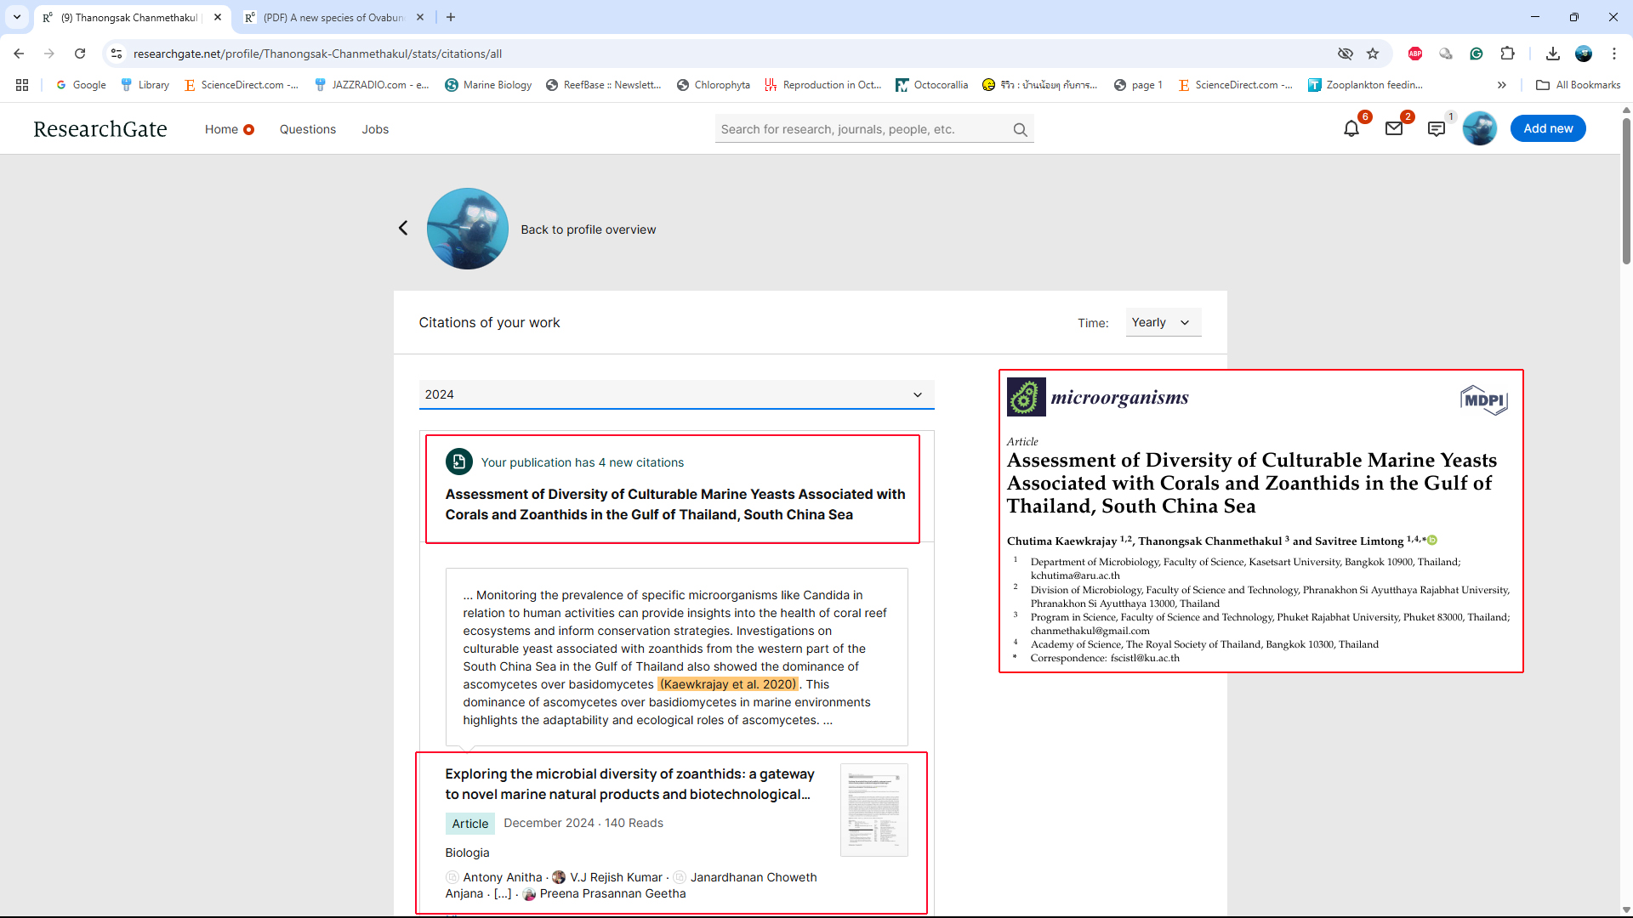Open the messages envelope icon
1633x918 pixels.
pyautogui.click(x=1393, y=129)
